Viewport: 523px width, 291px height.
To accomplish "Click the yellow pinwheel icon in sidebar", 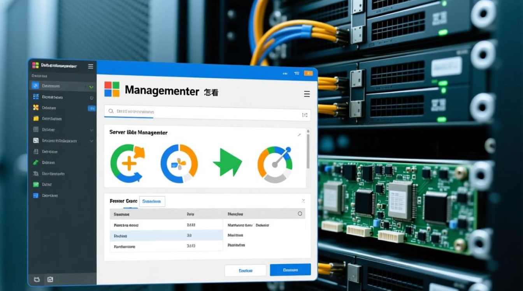I will point(36,108).
